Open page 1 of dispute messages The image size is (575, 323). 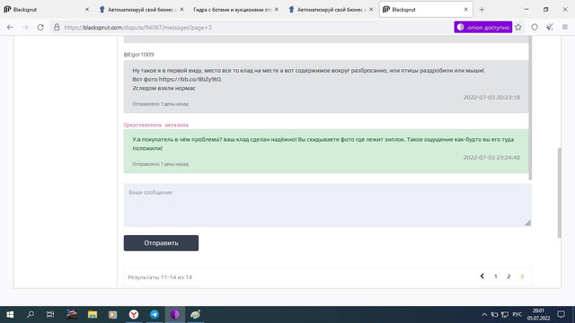(x=495, y=276)
